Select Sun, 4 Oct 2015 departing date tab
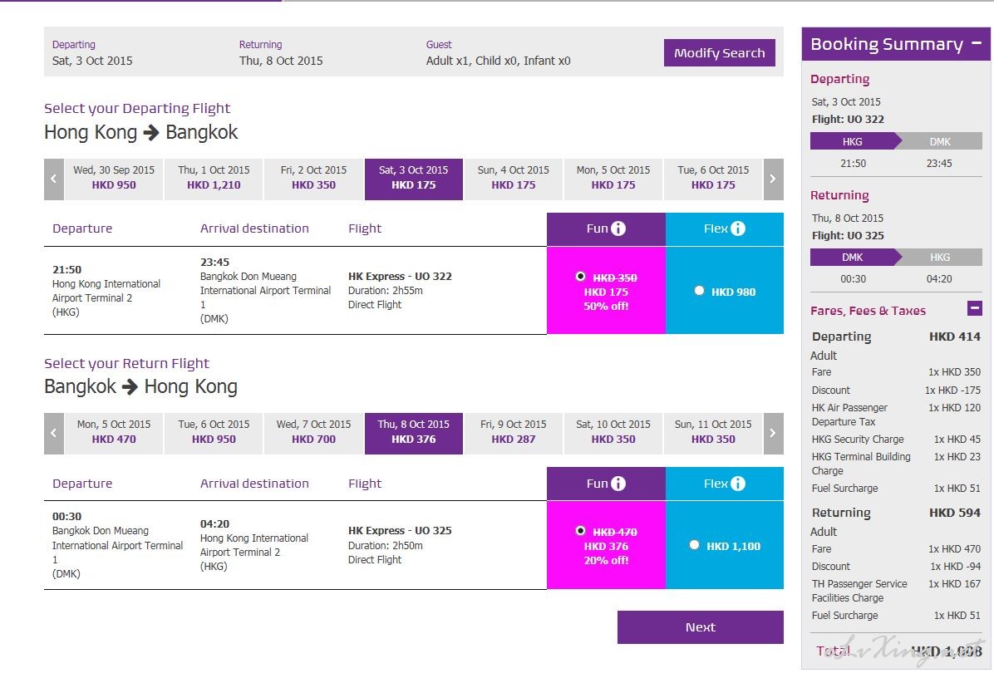This screenshot has height=678, width=994. click(x=514, y=178)
